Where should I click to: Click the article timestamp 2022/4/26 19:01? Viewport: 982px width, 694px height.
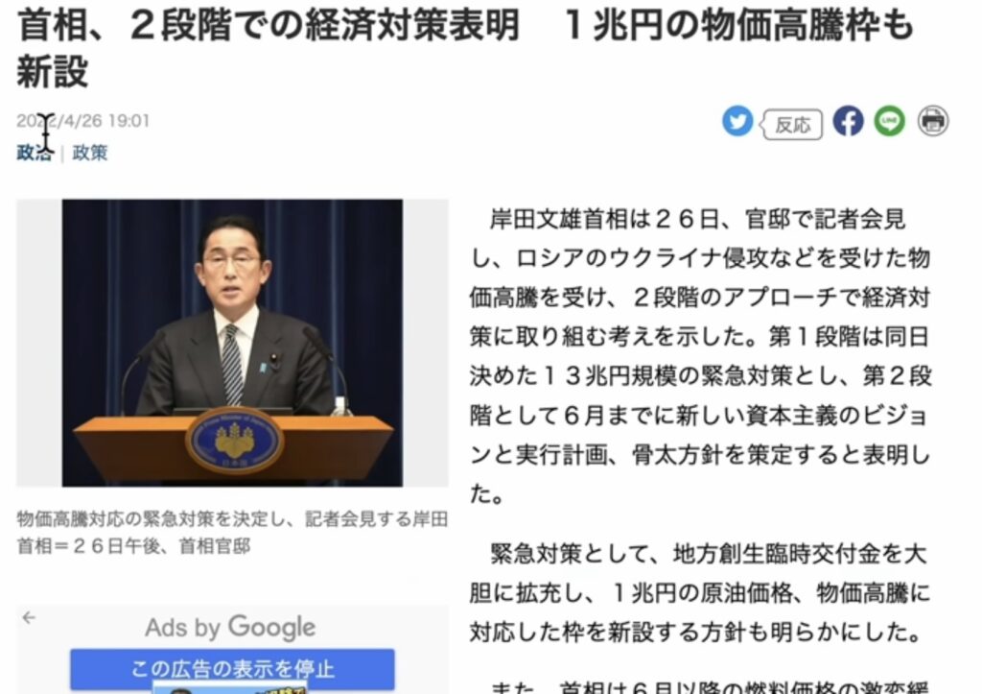(83, 120)
